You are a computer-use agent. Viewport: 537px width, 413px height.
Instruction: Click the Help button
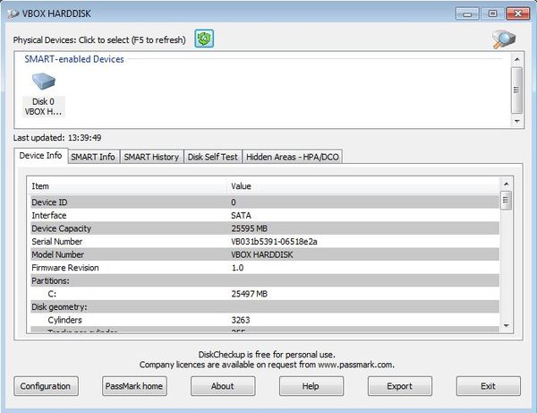[x=311, y=386]
